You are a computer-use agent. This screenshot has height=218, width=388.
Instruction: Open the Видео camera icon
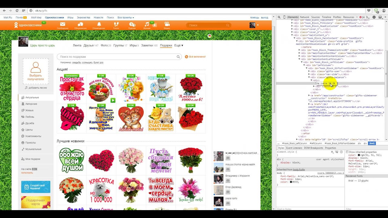point(167,25)
